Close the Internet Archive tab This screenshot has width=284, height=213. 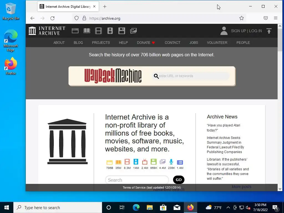94,7
